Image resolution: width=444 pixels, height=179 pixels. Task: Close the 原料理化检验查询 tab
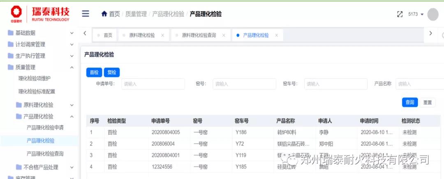point(224,35)
